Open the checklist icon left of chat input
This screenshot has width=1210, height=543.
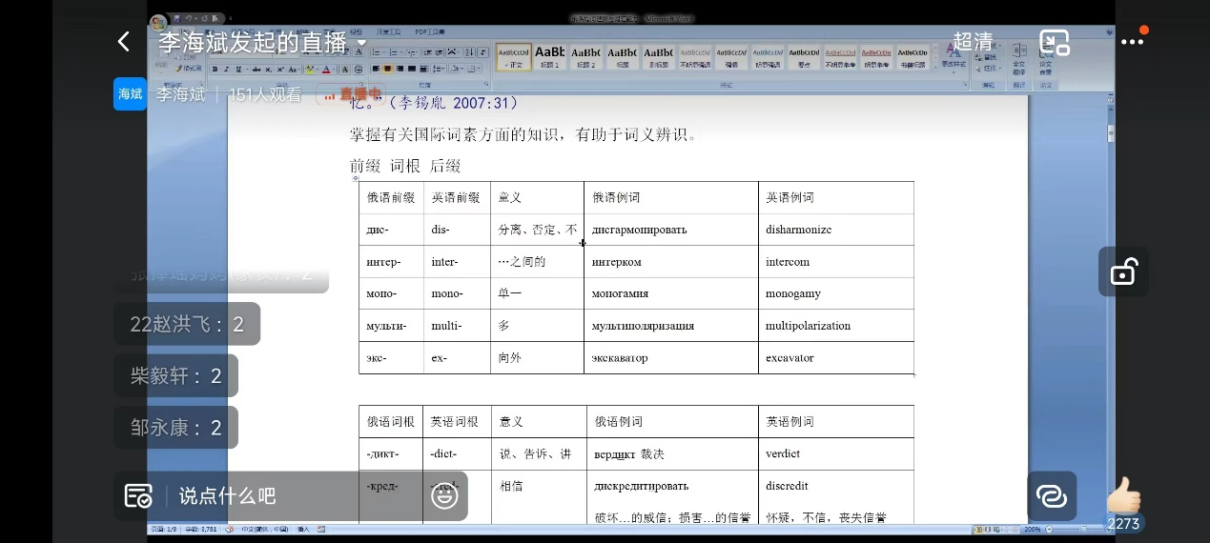pos(138,496)
